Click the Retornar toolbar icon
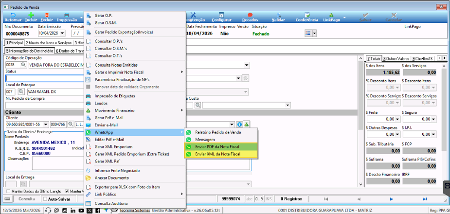The height and width of the screenshot is (214, 450). (x=13, y=15)
